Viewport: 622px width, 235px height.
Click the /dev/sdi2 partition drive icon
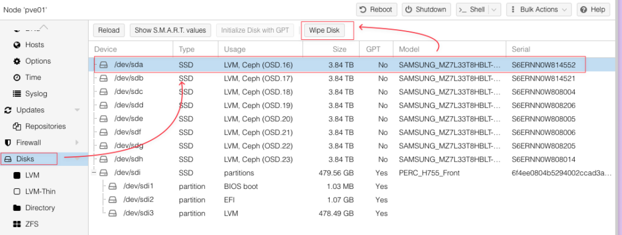(112, 200)
